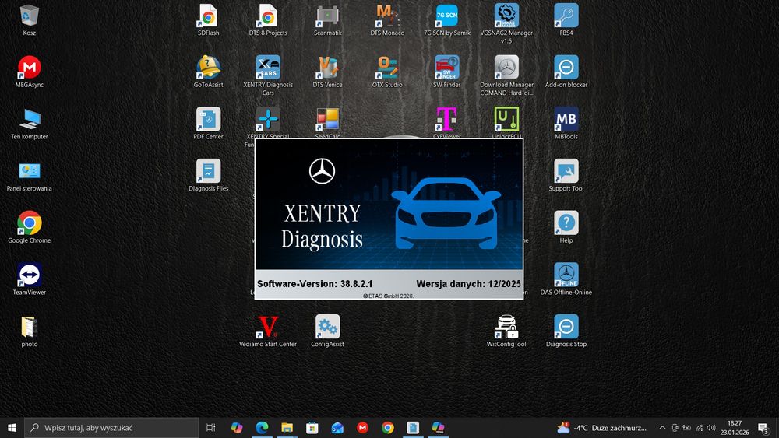Open Google Chrome from taskbar
The image size is (779, 438).
tap(388, 428)
